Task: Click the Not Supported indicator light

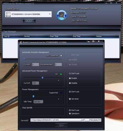Action: [61, 56]
